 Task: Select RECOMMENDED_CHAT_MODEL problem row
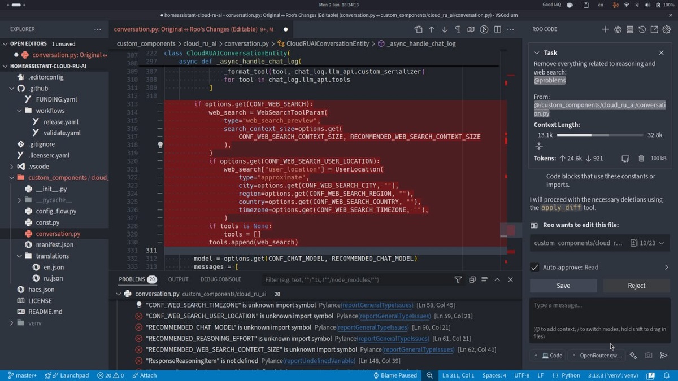315,327
